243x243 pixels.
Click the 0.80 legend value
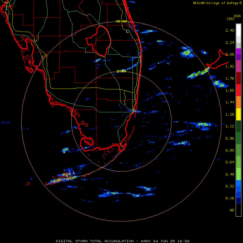(230, 150)
